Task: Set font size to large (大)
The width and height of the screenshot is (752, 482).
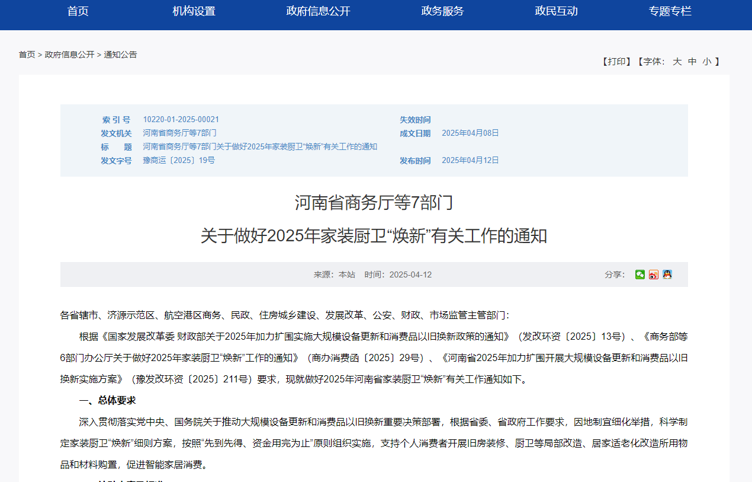Action: click(677, 62)
